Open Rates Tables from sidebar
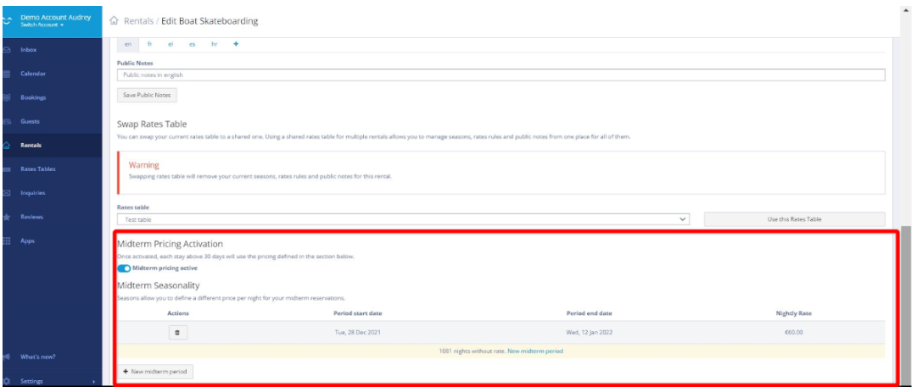This screenshot has height=392, width=917. 37,168
